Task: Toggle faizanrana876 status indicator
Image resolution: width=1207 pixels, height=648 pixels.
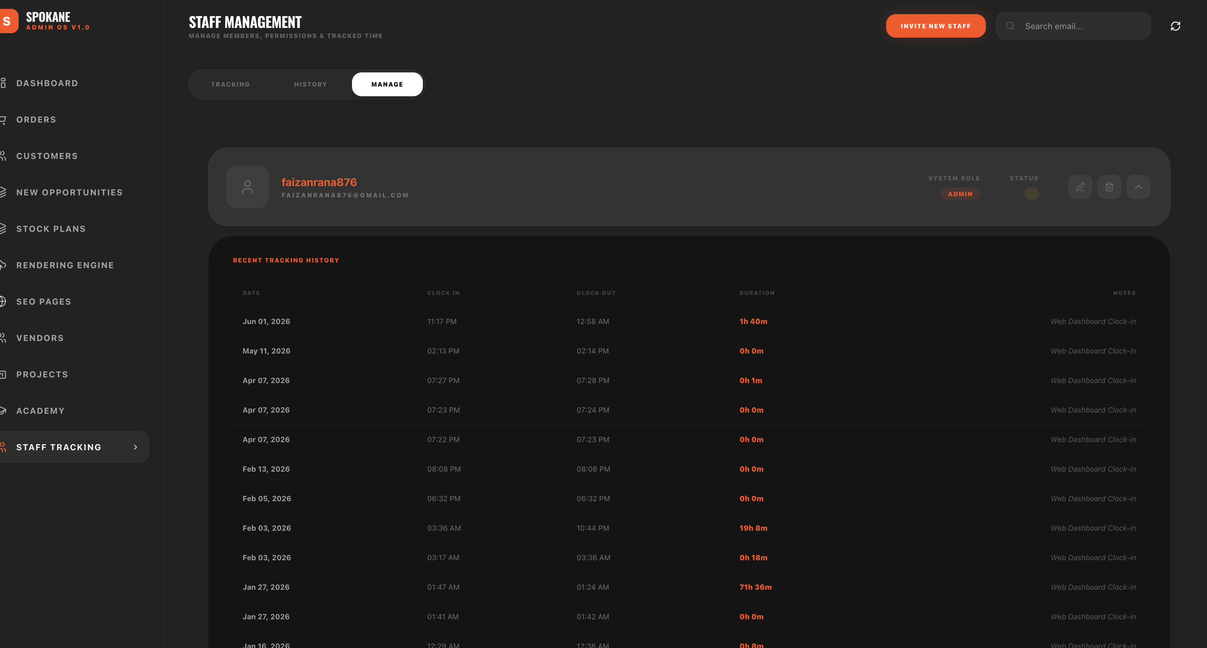Action: (x=1031, y=194)
